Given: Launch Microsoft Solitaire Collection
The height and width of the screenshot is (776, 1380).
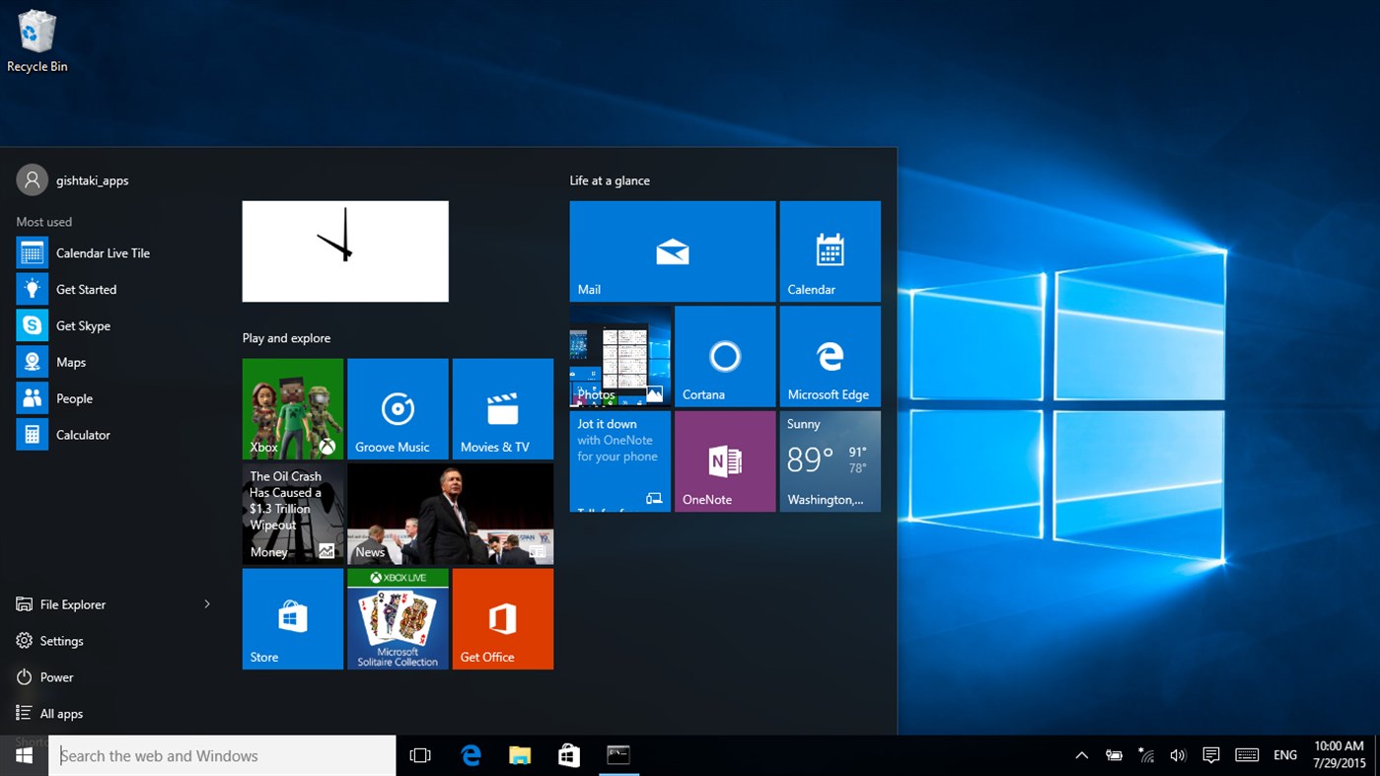Looking at the screenshot, I should [x=397, y=618].
